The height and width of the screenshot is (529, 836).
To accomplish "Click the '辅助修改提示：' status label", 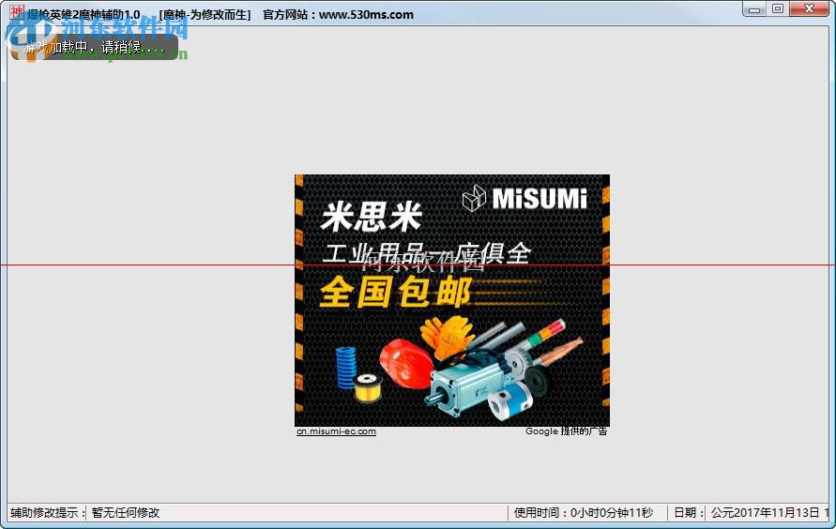I will (x=48, y=512).
